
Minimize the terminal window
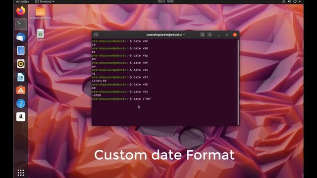point(219,35)
